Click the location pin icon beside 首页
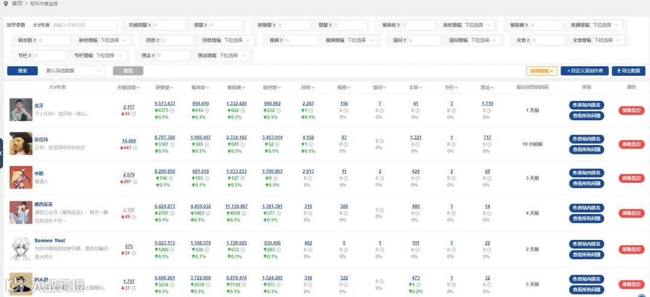This screenshot has height=297, width=650. (x=5, y=4)
